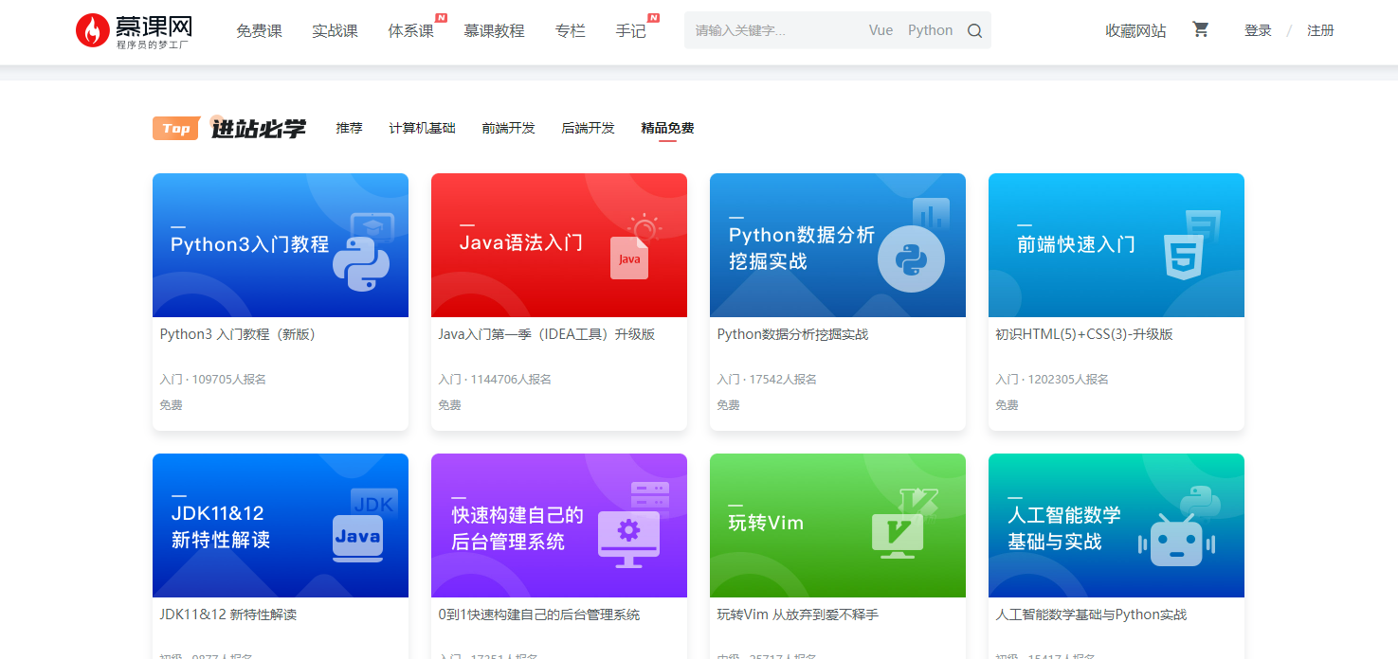
Task: Open the 免费课 menu item
Action: 259,30
